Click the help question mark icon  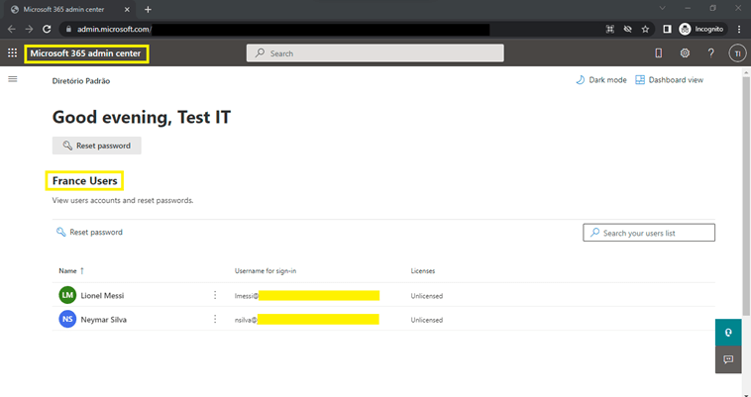[x=710, y=53]
